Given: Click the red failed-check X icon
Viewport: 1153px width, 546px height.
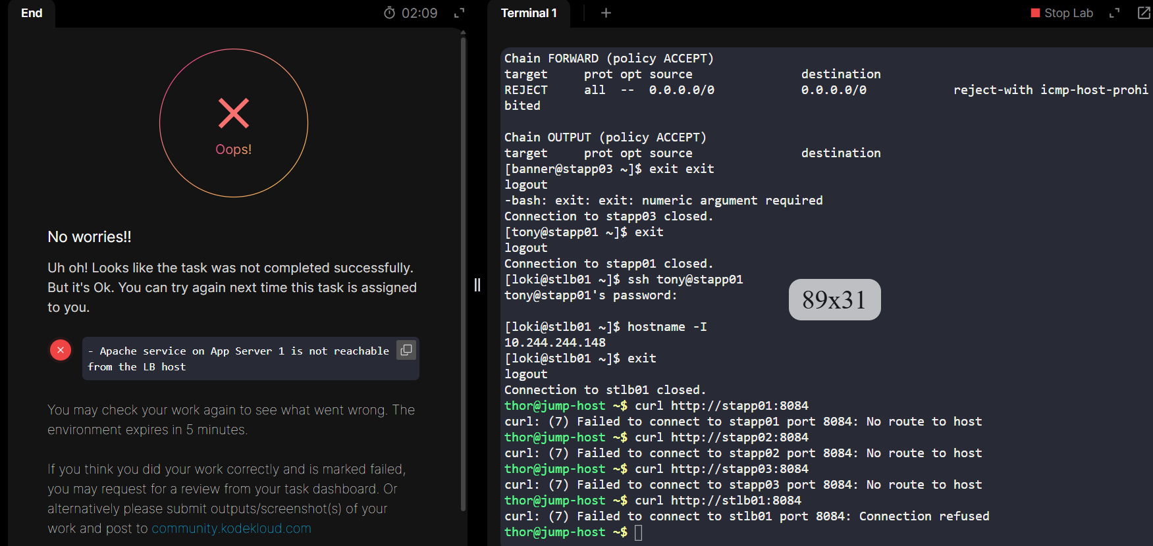Looking at the screenshot, I should click(x=61, y=350).
